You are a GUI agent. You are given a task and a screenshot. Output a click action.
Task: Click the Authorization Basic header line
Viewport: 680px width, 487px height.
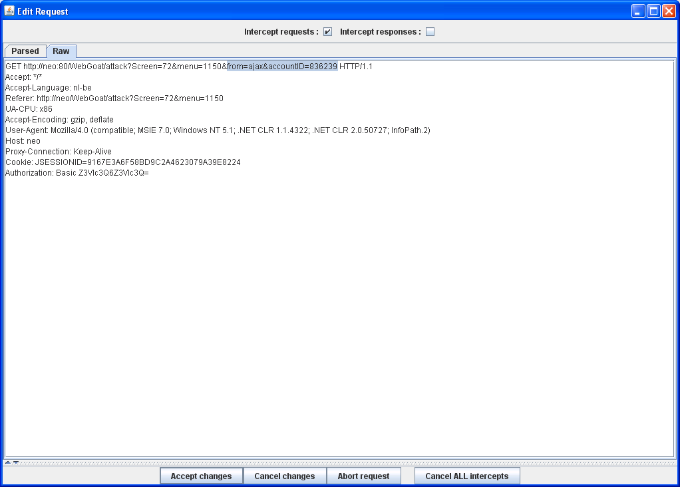(x=77, y=173)
